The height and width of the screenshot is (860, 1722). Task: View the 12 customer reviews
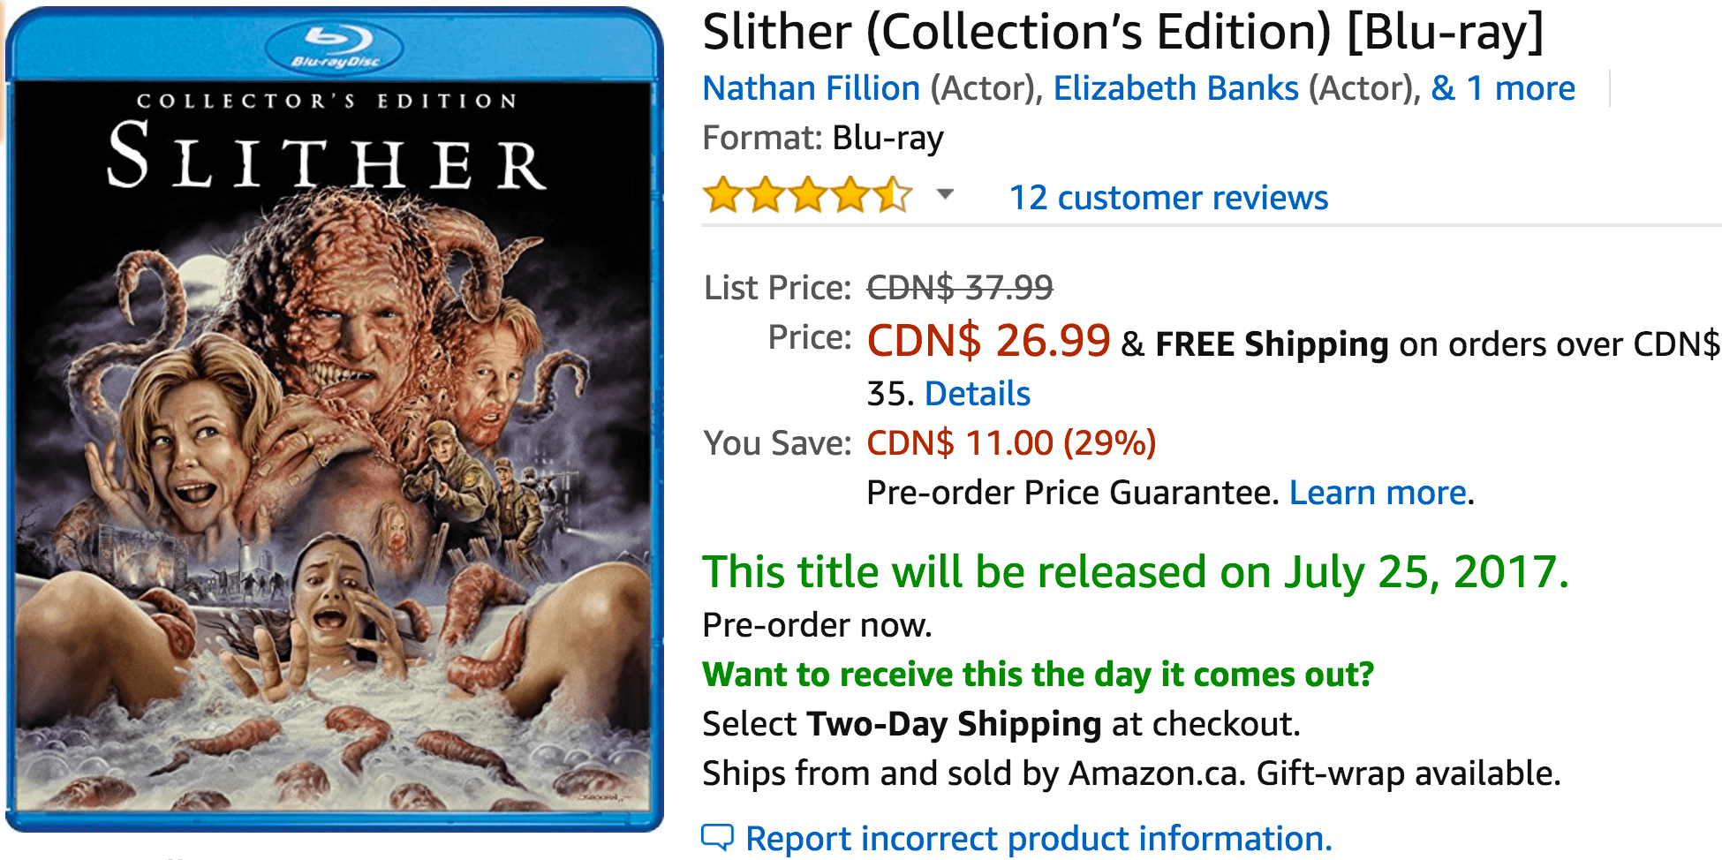coord(1168,198)
